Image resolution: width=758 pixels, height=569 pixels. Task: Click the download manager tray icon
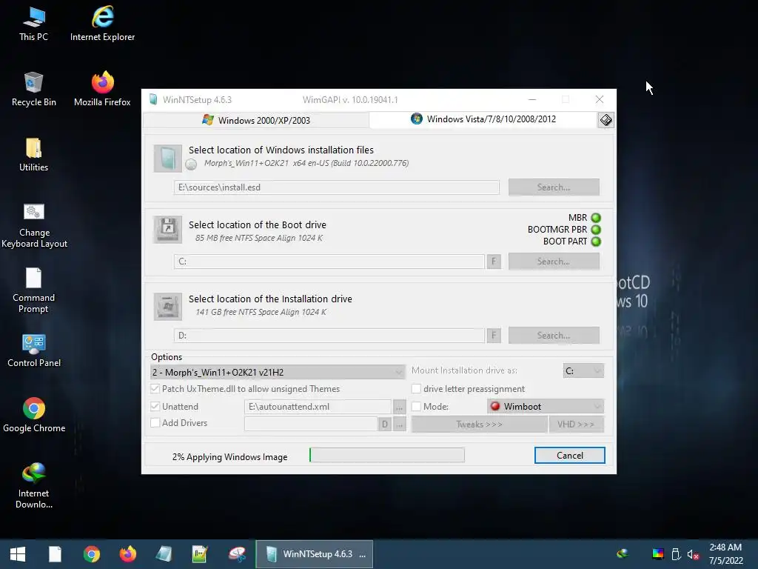623,553
